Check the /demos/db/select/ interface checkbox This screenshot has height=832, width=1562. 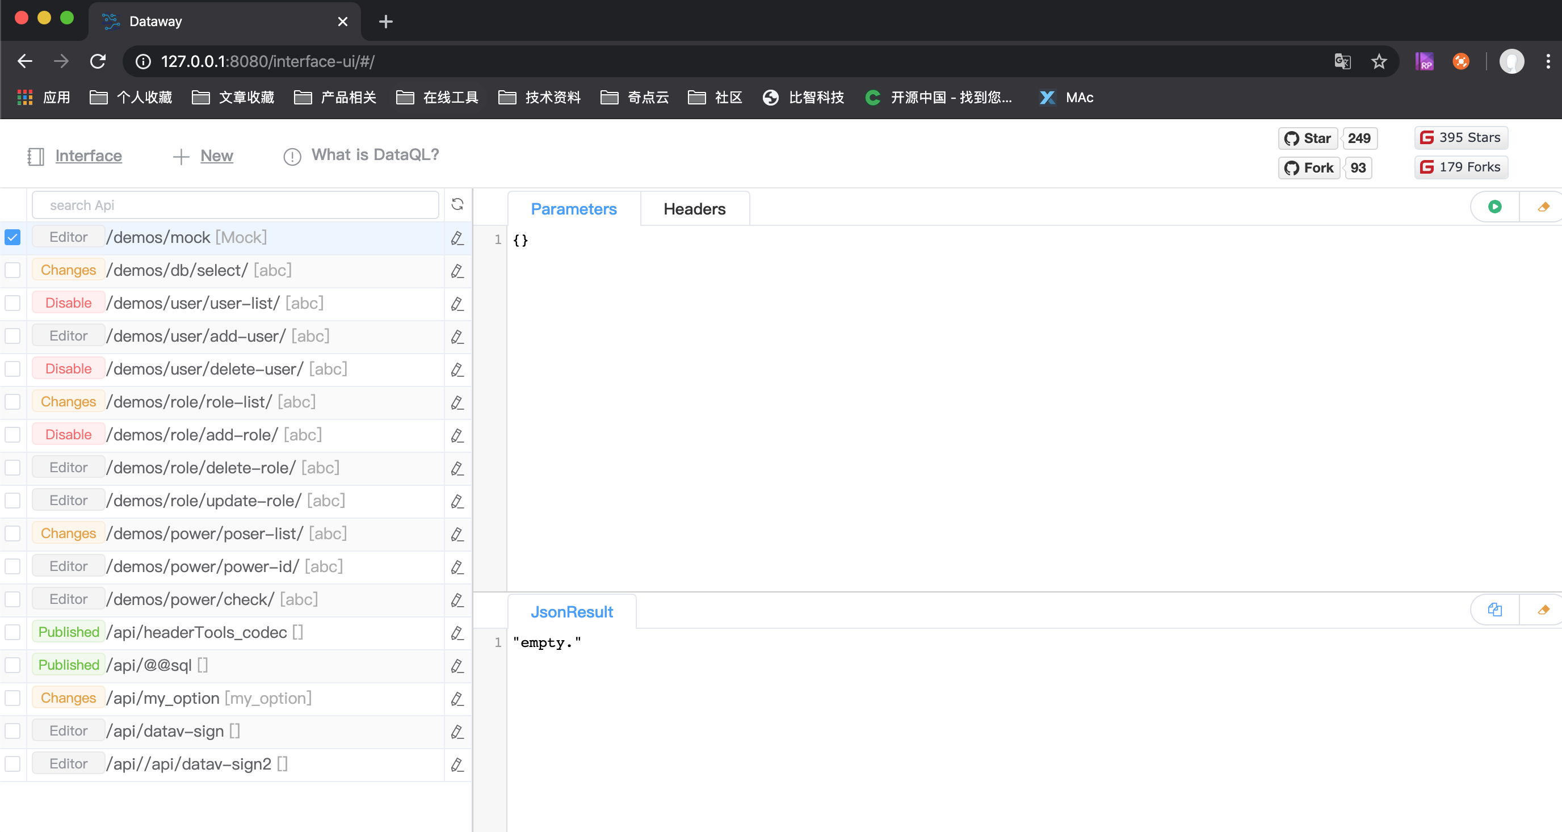pyautogui.click(x=12, y=271)
